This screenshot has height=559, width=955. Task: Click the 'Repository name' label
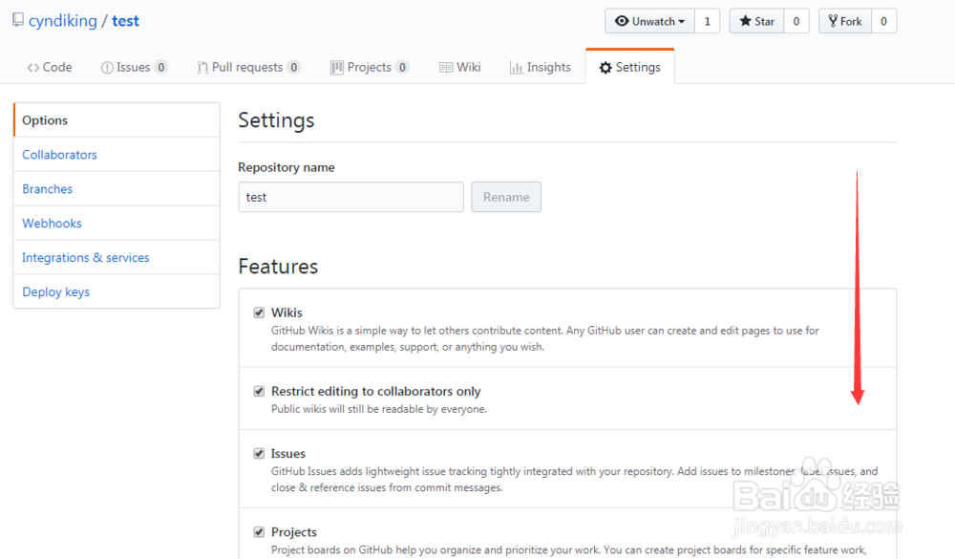(286, 167)
